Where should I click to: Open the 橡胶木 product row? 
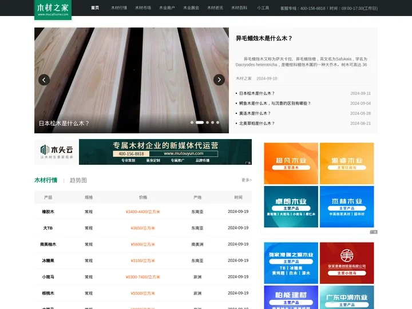point(143,212)
